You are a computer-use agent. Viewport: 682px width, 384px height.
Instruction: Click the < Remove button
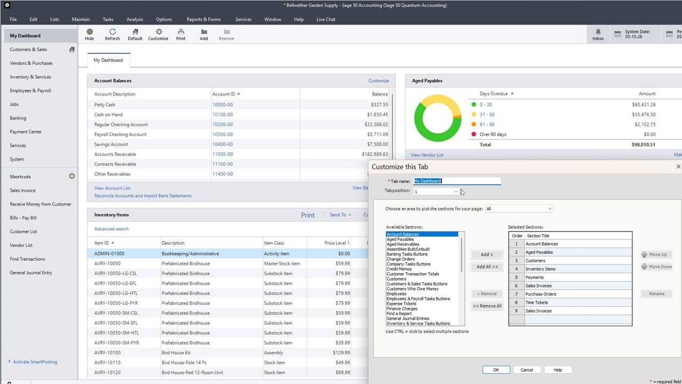click(x=487, y=294)
